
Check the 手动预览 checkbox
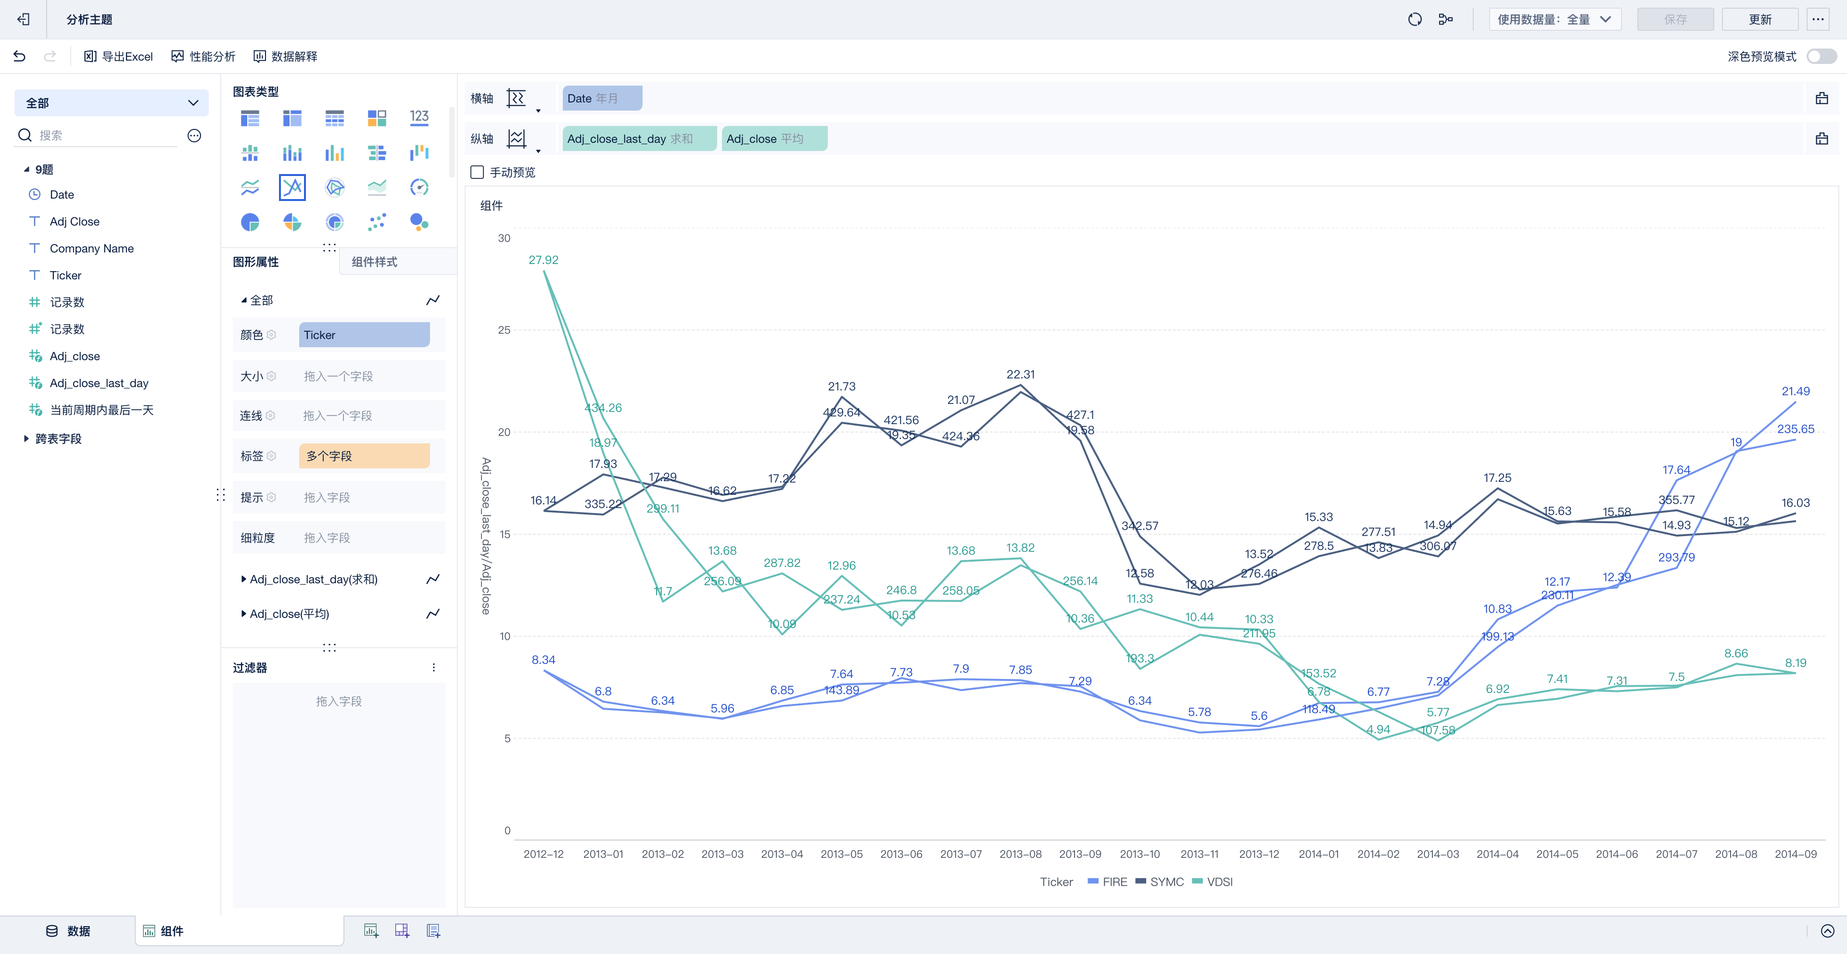[477, 172]
